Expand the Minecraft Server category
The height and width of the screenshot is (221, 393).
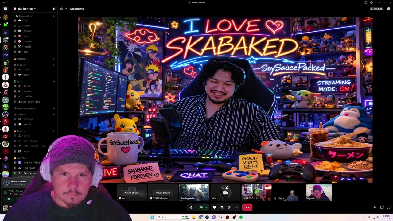click(25, 108)
